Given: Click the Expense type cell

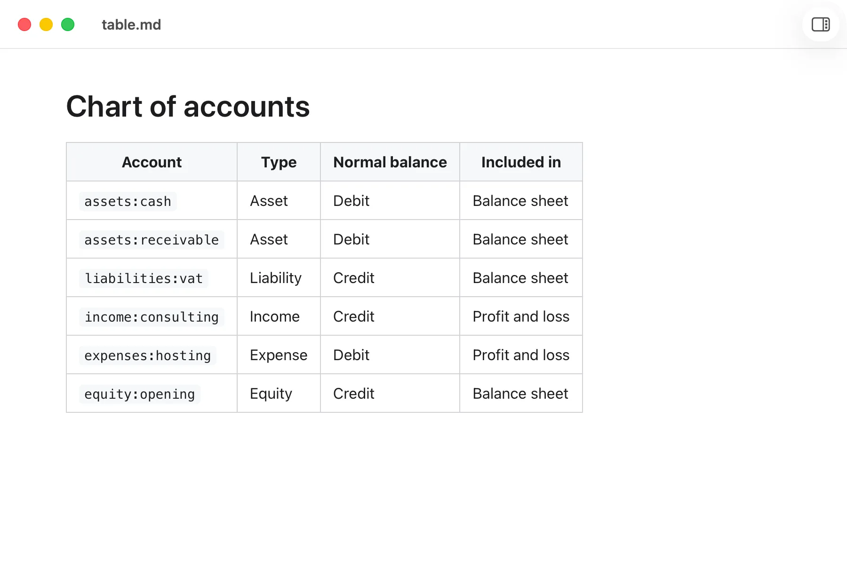Looking at the screenshot, I should (x=279, y=355).
